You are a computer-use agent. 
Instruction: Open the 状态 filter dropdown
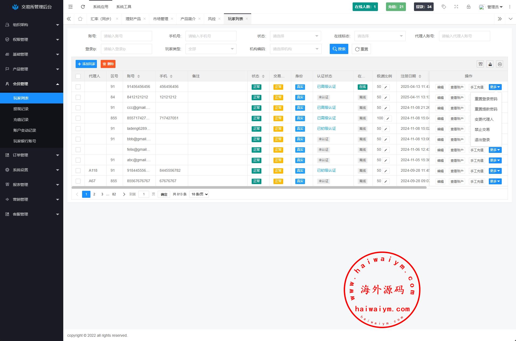pyautogui.click(x=296, y=36)
